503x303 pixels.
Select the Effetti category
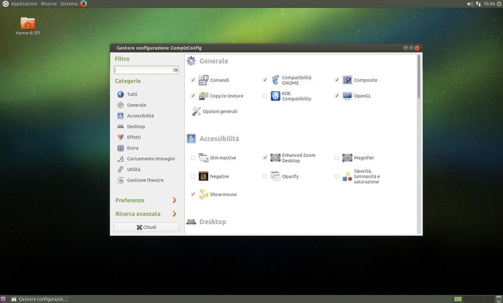133,137
